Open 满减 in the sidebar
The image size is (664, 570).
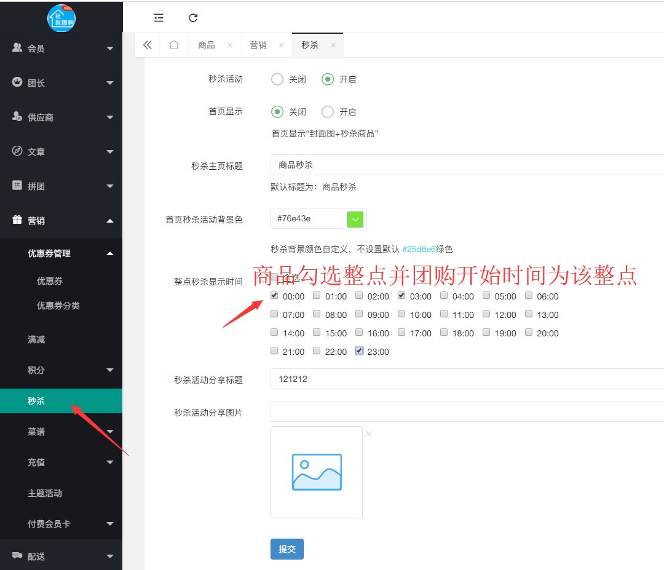(36, 339)
